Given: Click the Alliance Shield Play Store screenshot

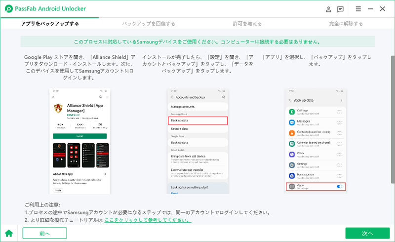Looking at the screenshot, I should pyautogui.click(x=79, y=141).
